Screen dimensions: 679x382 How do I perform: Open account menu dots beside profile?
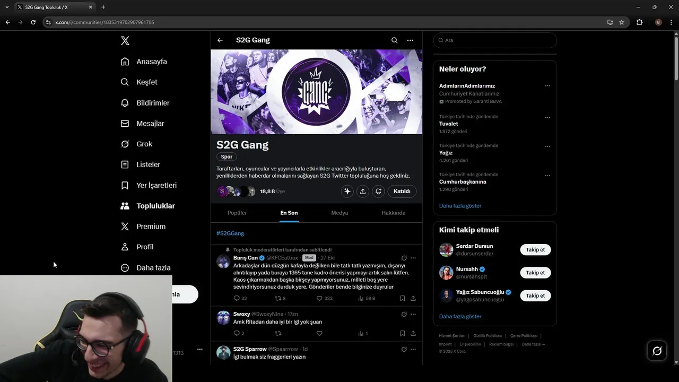199,349
